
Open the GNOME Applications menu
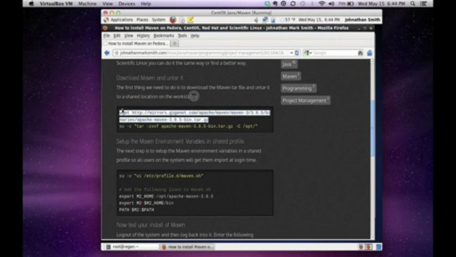click(x=122, y=20)
